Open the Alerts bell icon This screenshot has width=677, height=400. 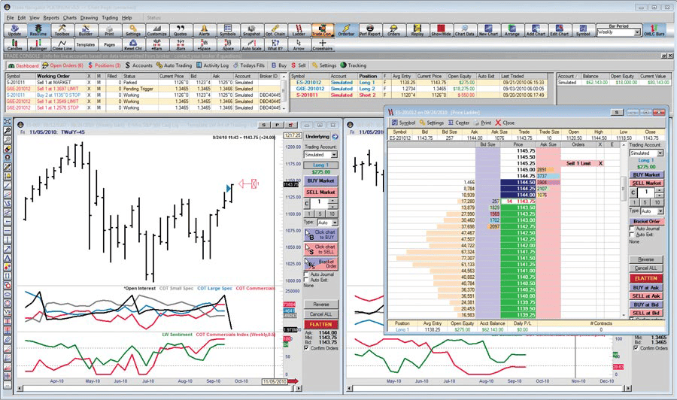point(204,30)
